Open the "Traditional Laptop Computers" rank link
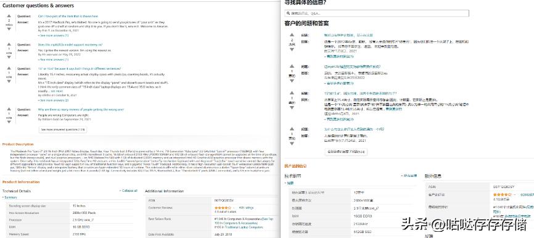Image resolution: width=534 pixels, height=238 pixels. [x=244, y=227]
